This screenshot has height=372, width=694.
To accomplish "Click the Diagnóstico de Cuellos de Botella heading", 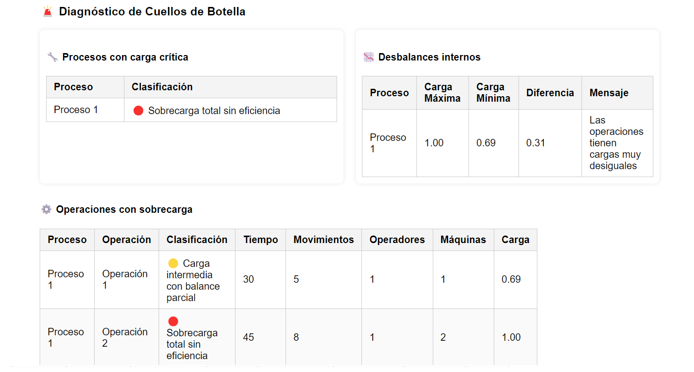I will tap(152, 11).
